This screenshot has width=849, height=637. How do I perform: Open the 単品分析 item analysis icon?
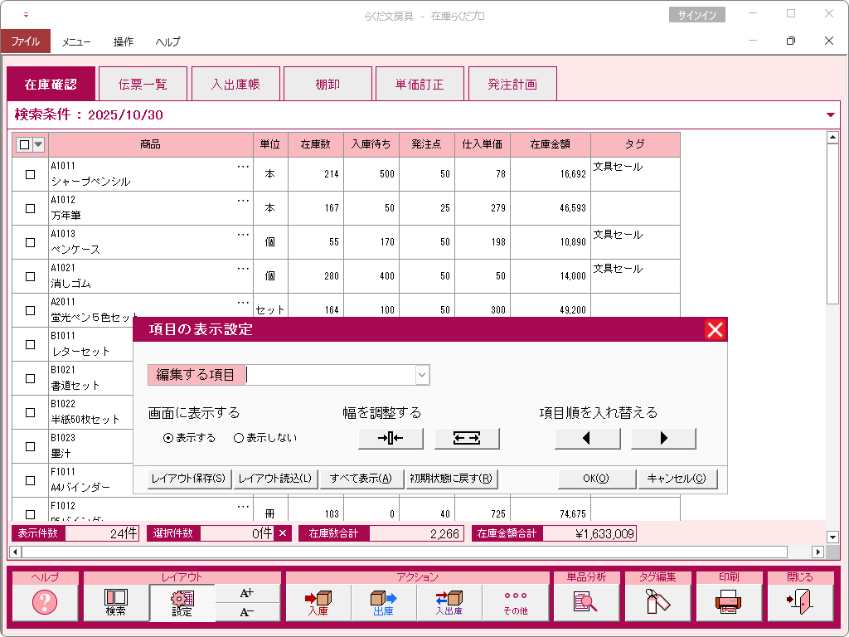pos(586,602)
